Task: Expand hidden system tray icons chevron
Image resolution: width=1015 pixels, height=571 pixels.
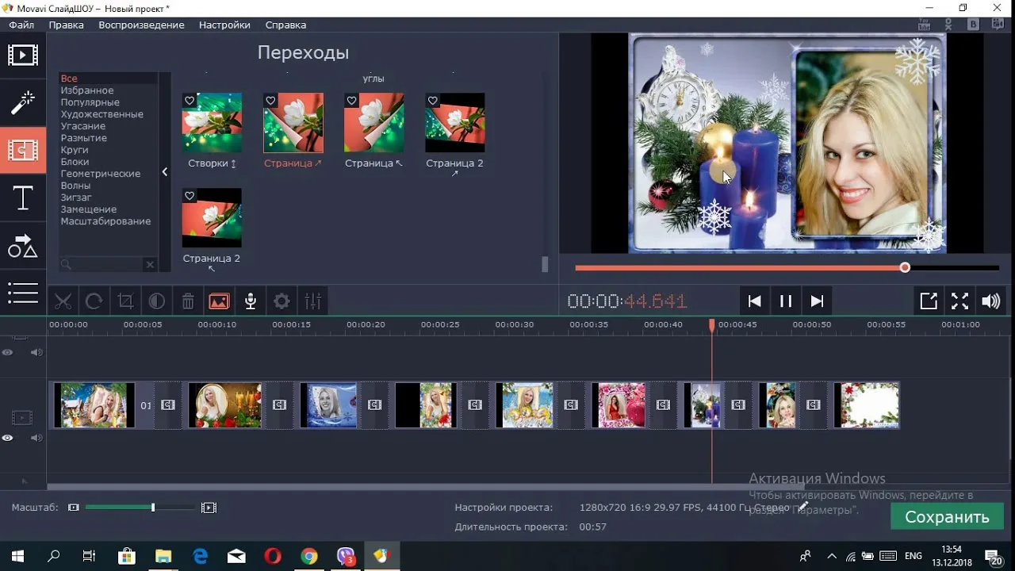Action: pos(831,556)
